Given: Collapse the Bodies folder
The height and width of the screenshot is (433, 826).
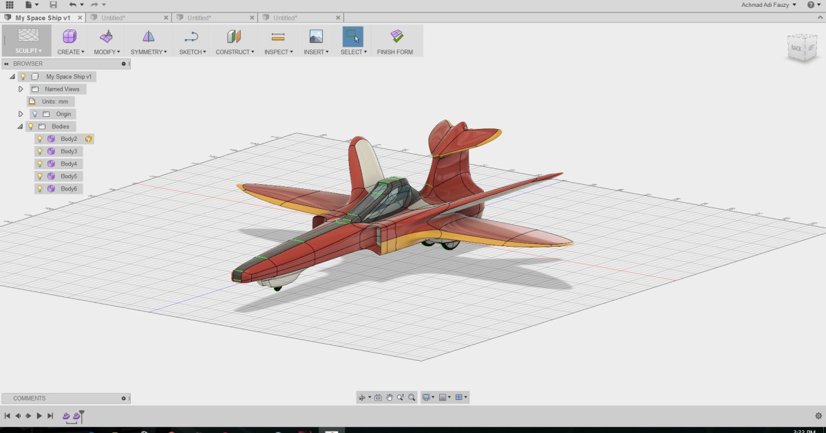Looking at the screenshot, I should pyautogui.click(x=20, y=126).
